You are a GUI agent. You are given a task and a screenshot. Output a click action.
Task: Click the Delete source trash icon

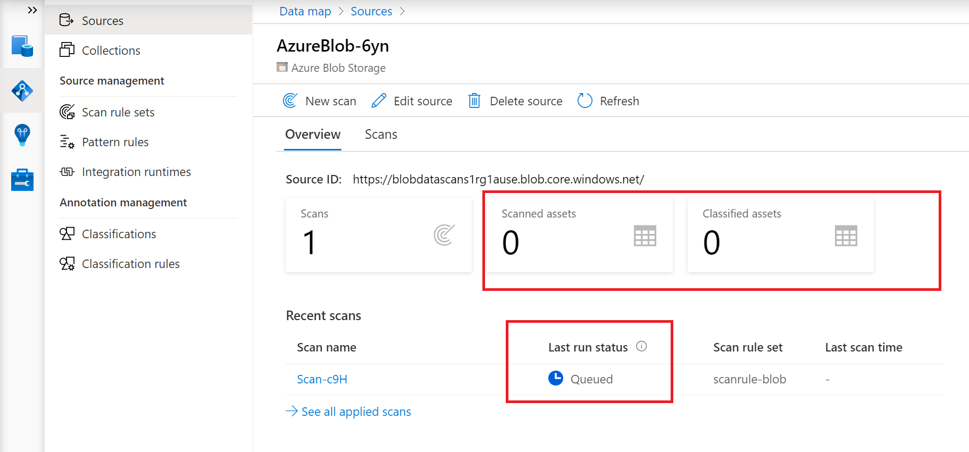(x=474, y=101)
